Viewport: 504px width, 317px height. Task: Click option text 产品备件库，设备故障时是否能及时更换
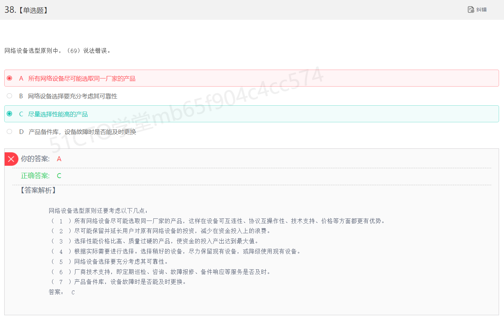(82, 132)
